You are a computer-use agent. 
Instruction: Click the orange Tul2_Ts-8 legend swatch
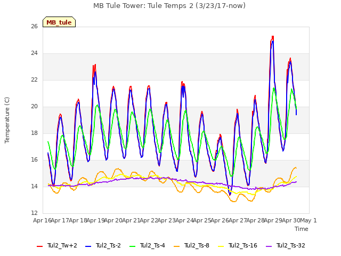[176, 246]
